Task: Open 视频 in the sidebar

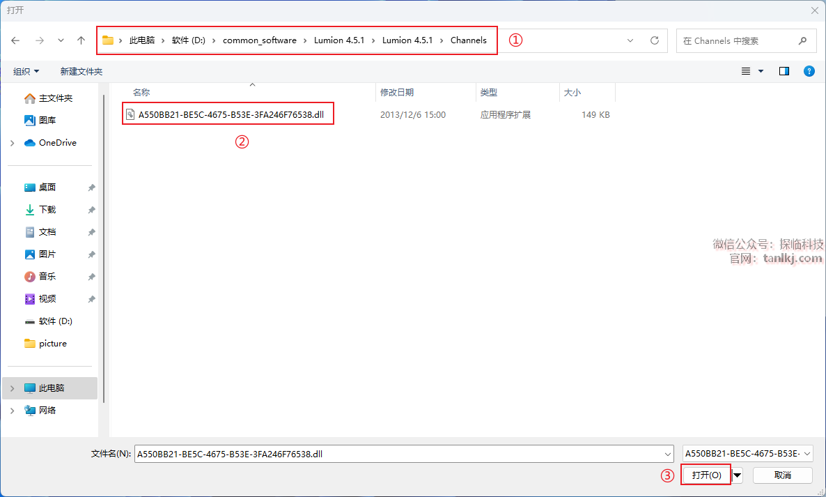Action: 47,299
